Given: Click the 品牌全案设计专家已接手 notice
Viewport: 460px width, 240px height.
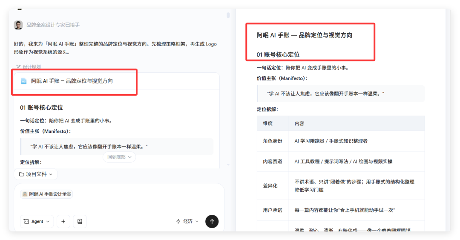Looking at the screenshot, I should (53, 25).
